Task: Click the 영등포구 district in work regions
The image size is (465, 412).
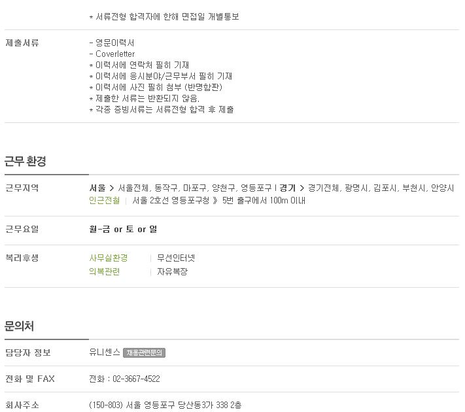Action: pos(256,188)
